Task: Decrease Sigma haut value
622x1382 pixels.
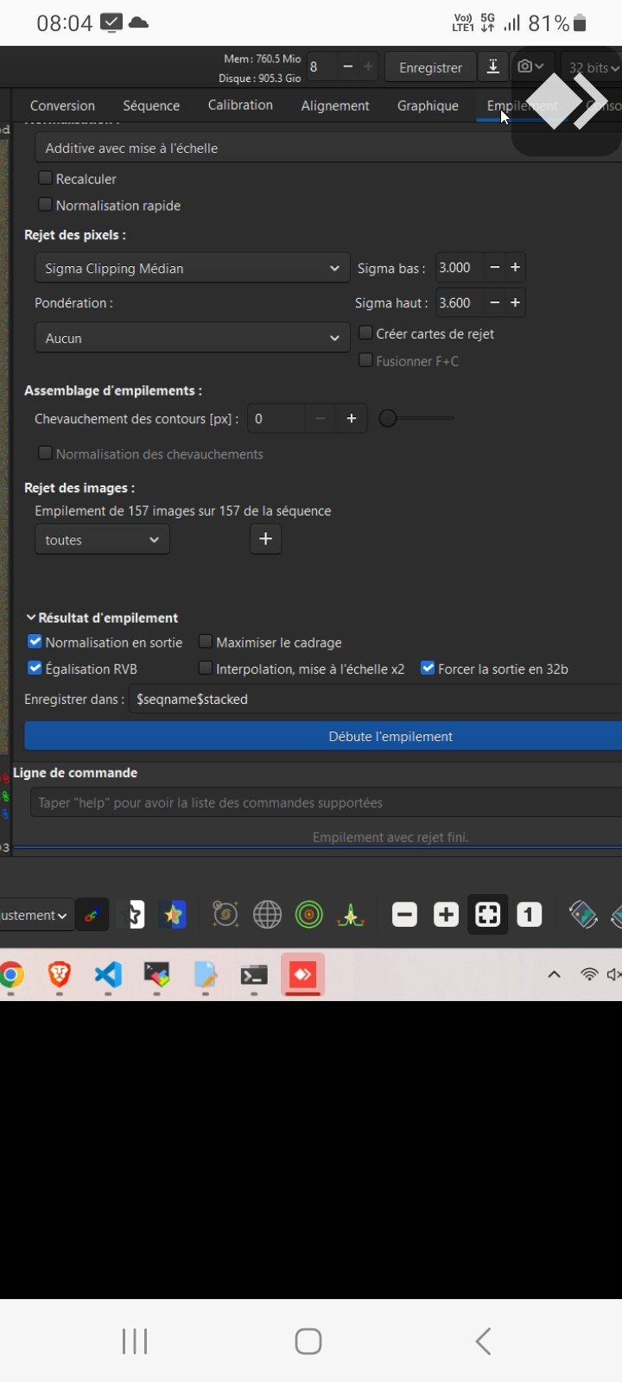Action: tap(495, 302)
